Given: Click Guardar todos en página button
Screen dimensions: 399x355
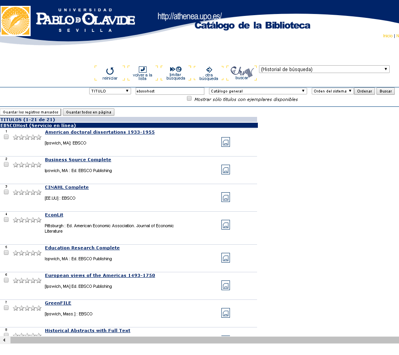Looking at the screenshot, I should click(x=88, y=112).
